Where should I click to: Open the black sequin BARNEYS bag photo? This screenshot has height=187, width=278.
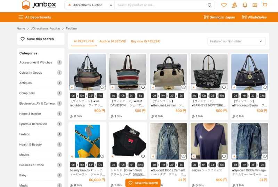pyautogui.click(x=209, y=72)
